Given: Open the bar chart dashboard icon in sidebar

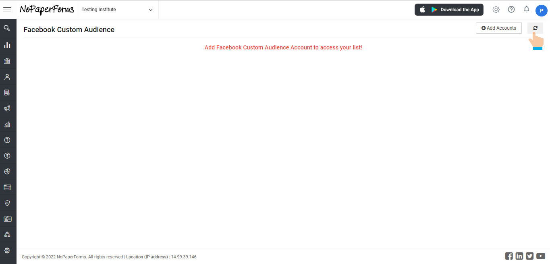Looking at the screenshot, I should point(7,45).
